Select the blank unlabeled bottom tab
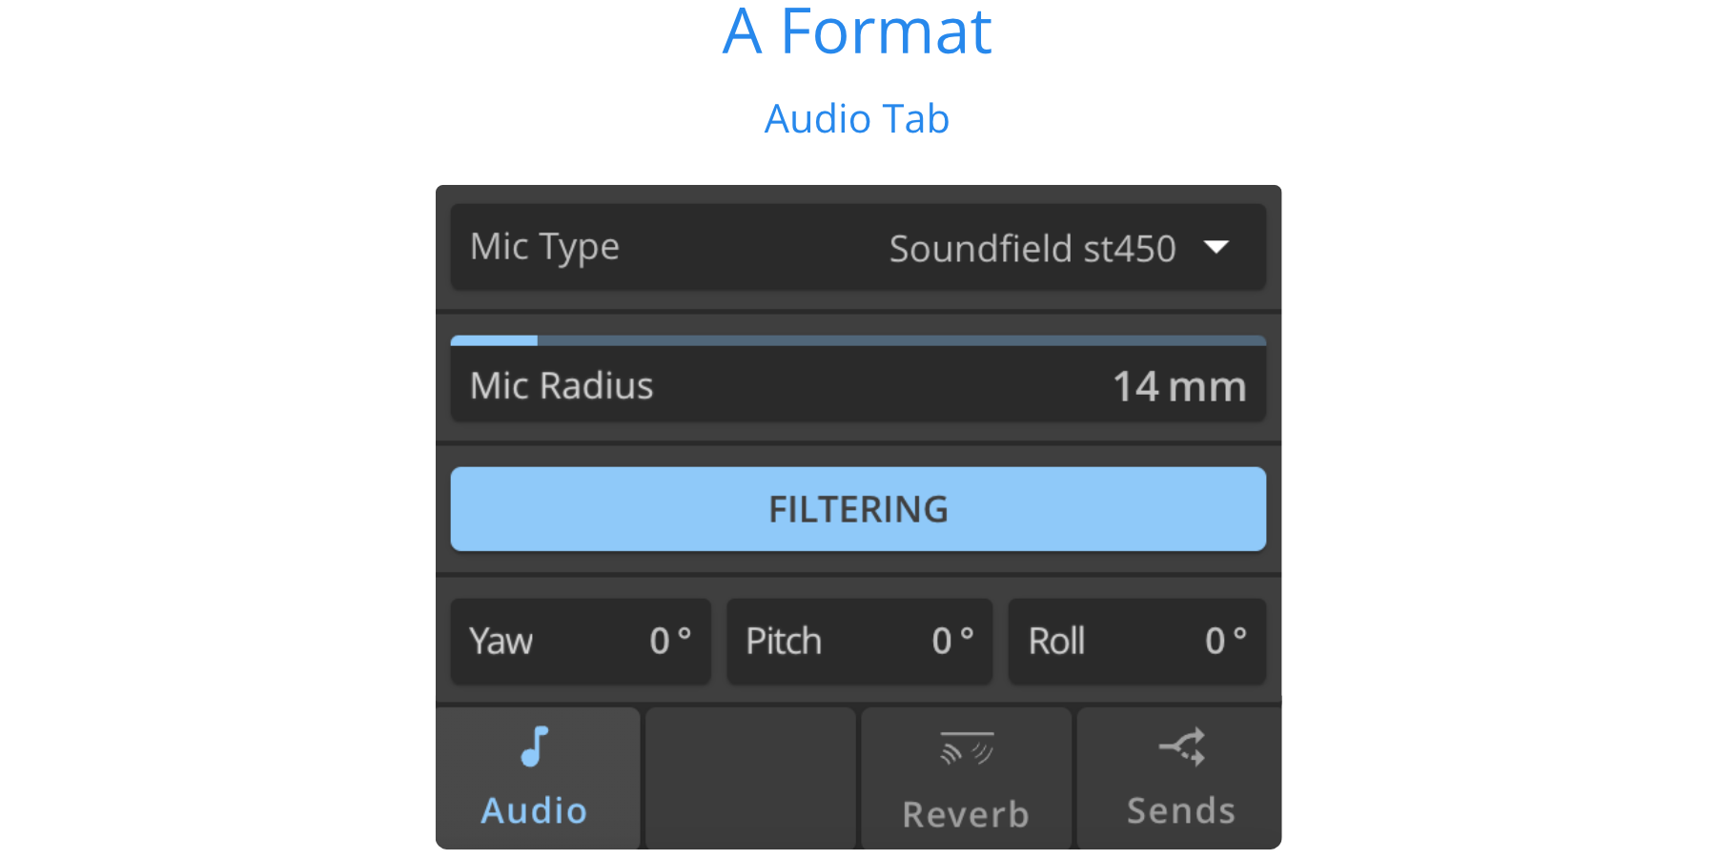Screen dimensions: 1717x859 click(750, 778)
